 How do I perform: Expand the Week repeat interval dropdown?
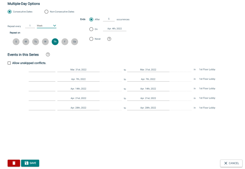tap(47, 26)
